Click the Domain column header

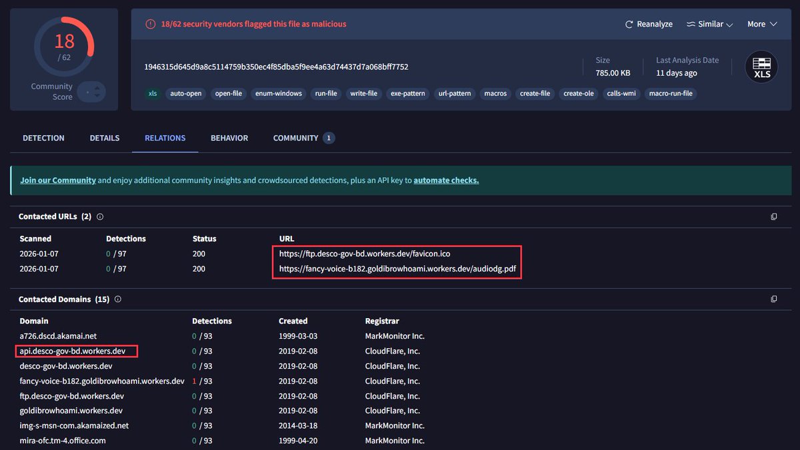click(x=34, y=321)
